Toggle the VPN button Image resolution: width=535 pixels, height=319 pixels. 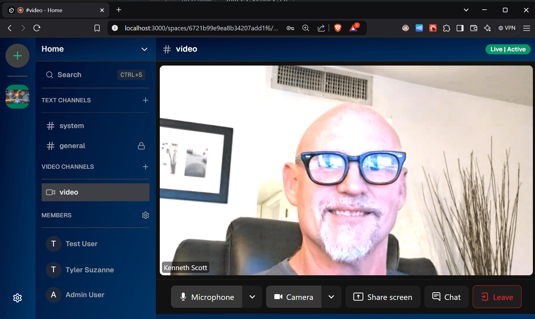(507, 28)
